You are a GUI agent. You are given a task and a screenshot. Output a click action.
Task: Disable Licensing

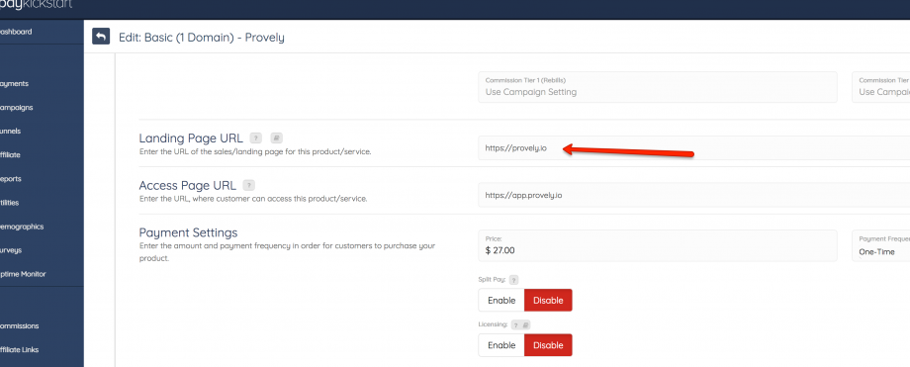click(x=548, y=345)
